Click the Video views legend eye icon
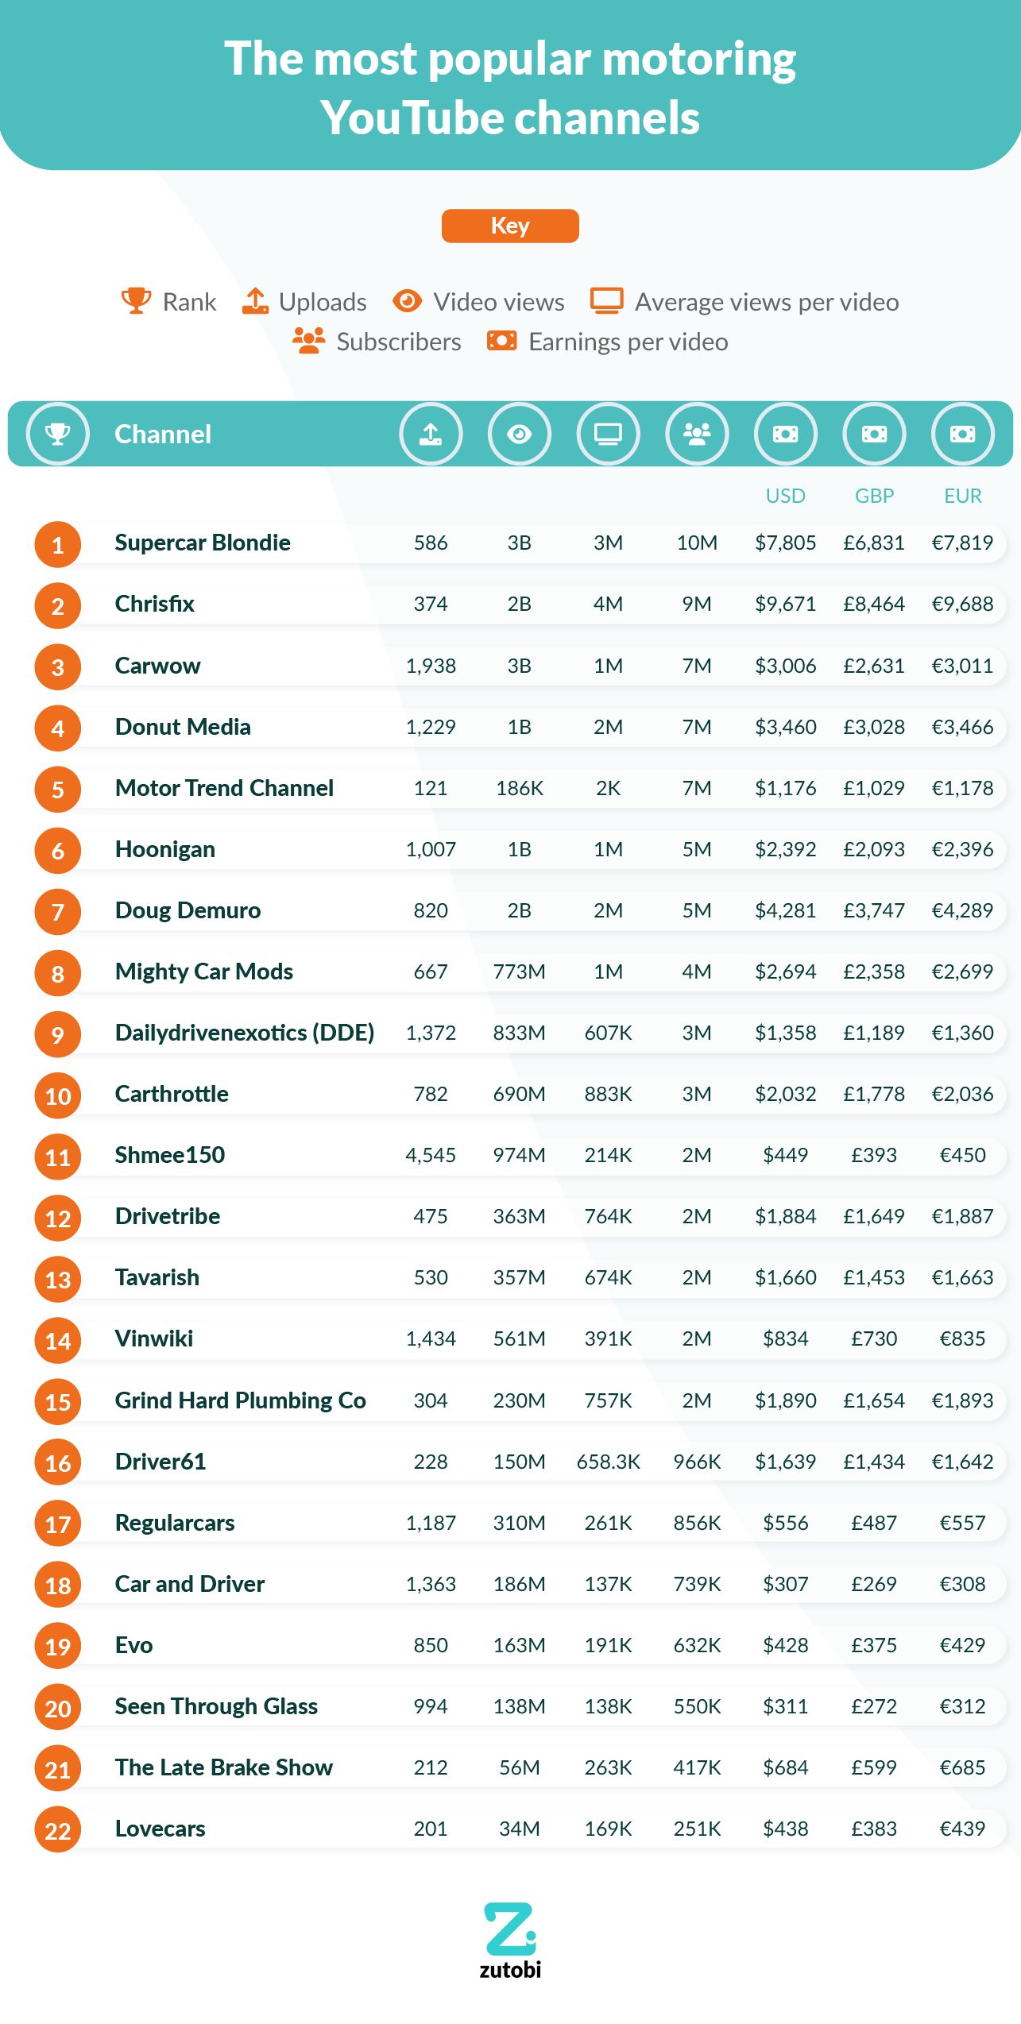Screen dimensions: 1021x2024 [408, 301]
